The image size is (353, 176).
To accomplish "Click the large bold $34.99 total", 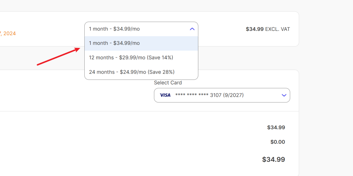I will tap(273, 159).
